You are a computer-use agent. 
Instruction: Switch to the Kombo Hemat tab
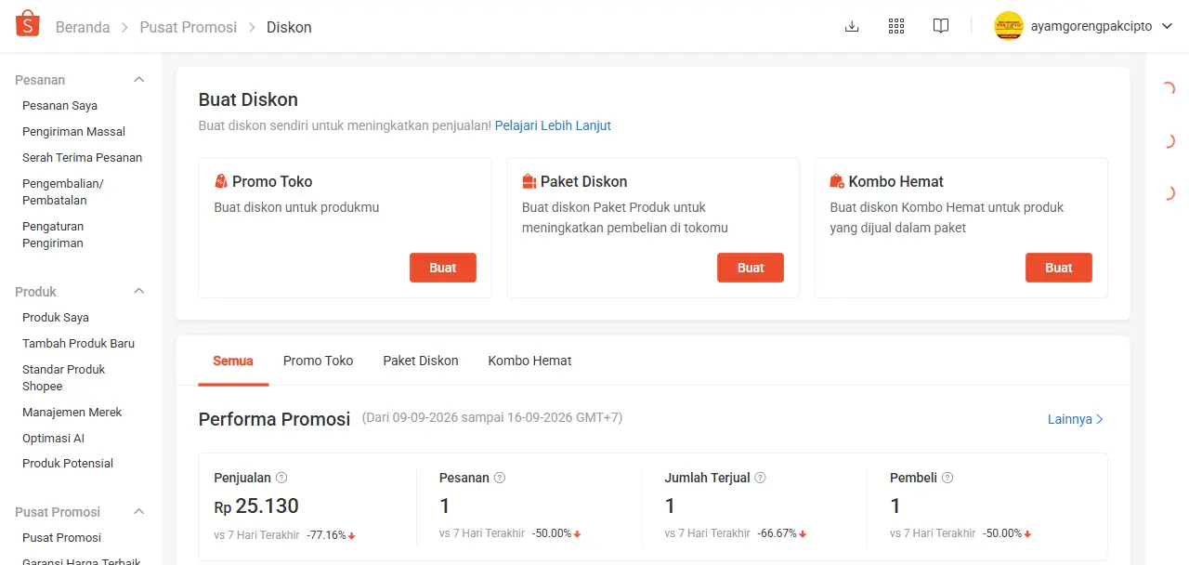point(530,361)
